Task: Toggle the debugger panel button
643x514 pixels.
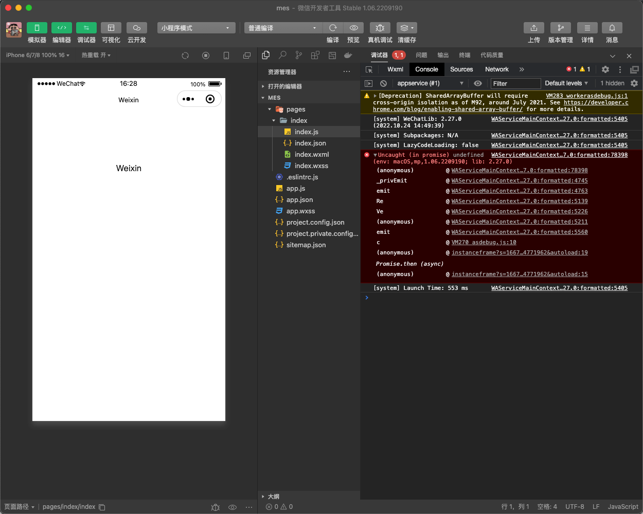Action: 86,28
